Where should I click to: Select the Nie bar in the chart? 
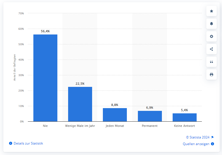pos(45,78)
